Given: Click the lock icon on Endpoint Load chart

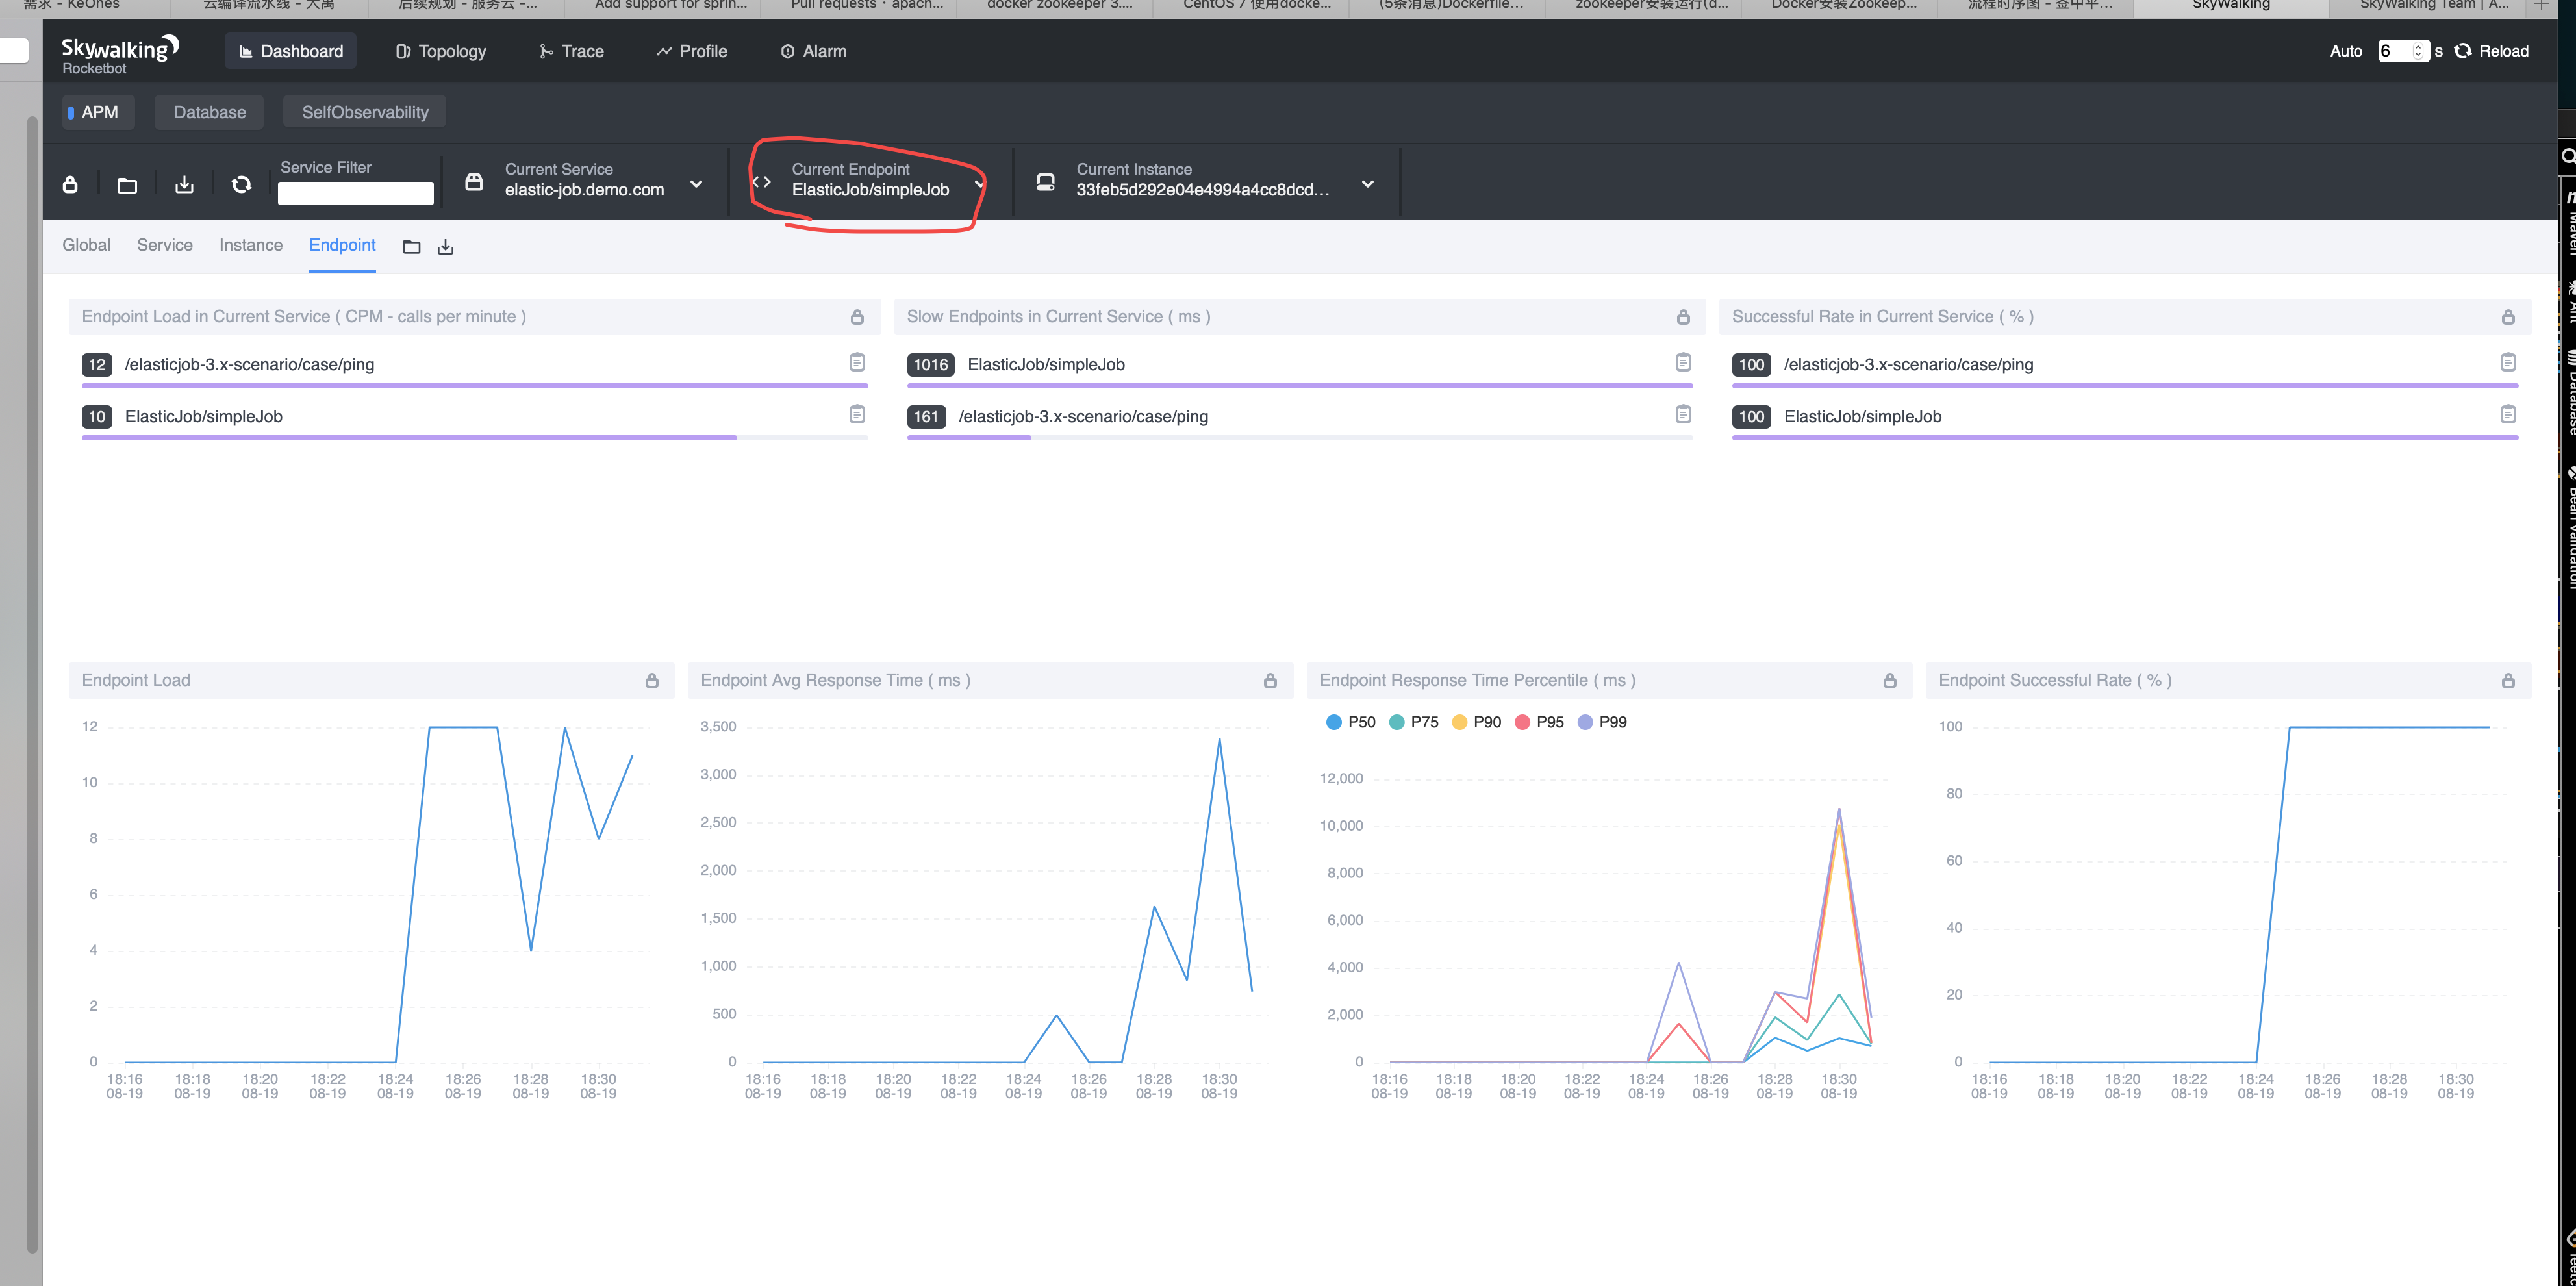Looking at the screenshot, I should pos(652,681).
